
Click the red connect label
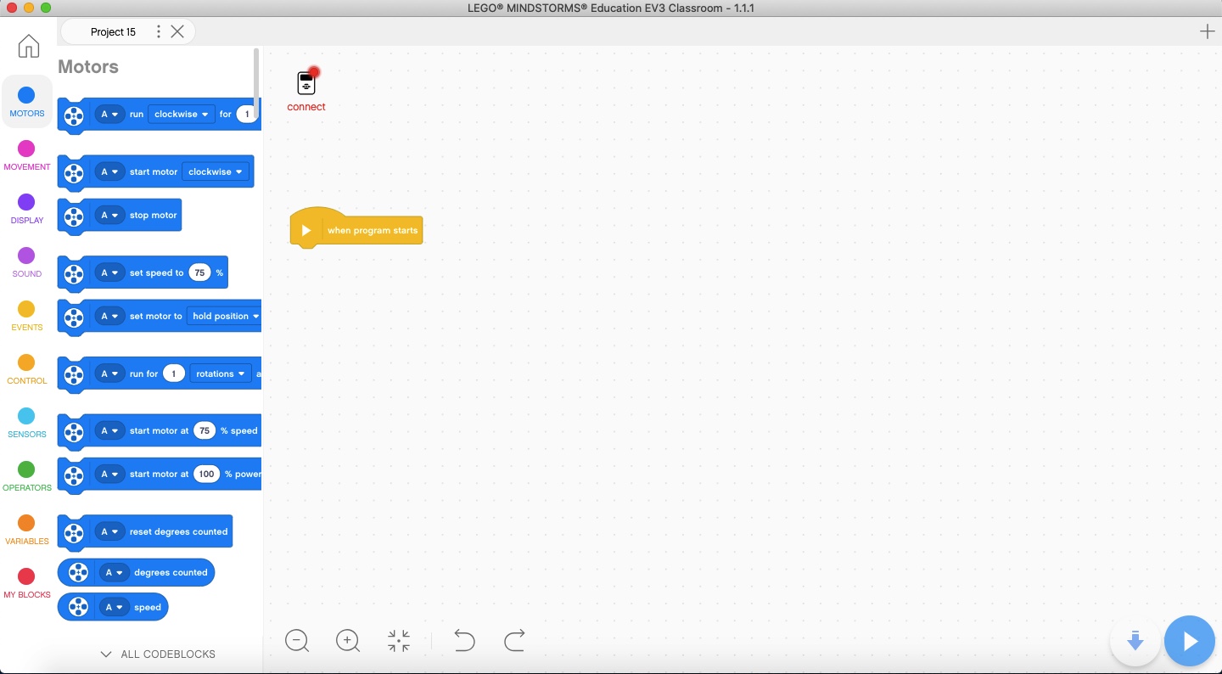306,107
